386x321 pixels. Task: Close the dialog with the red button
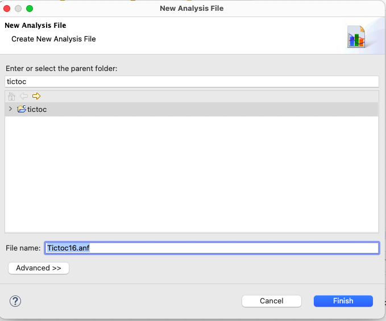7,9
